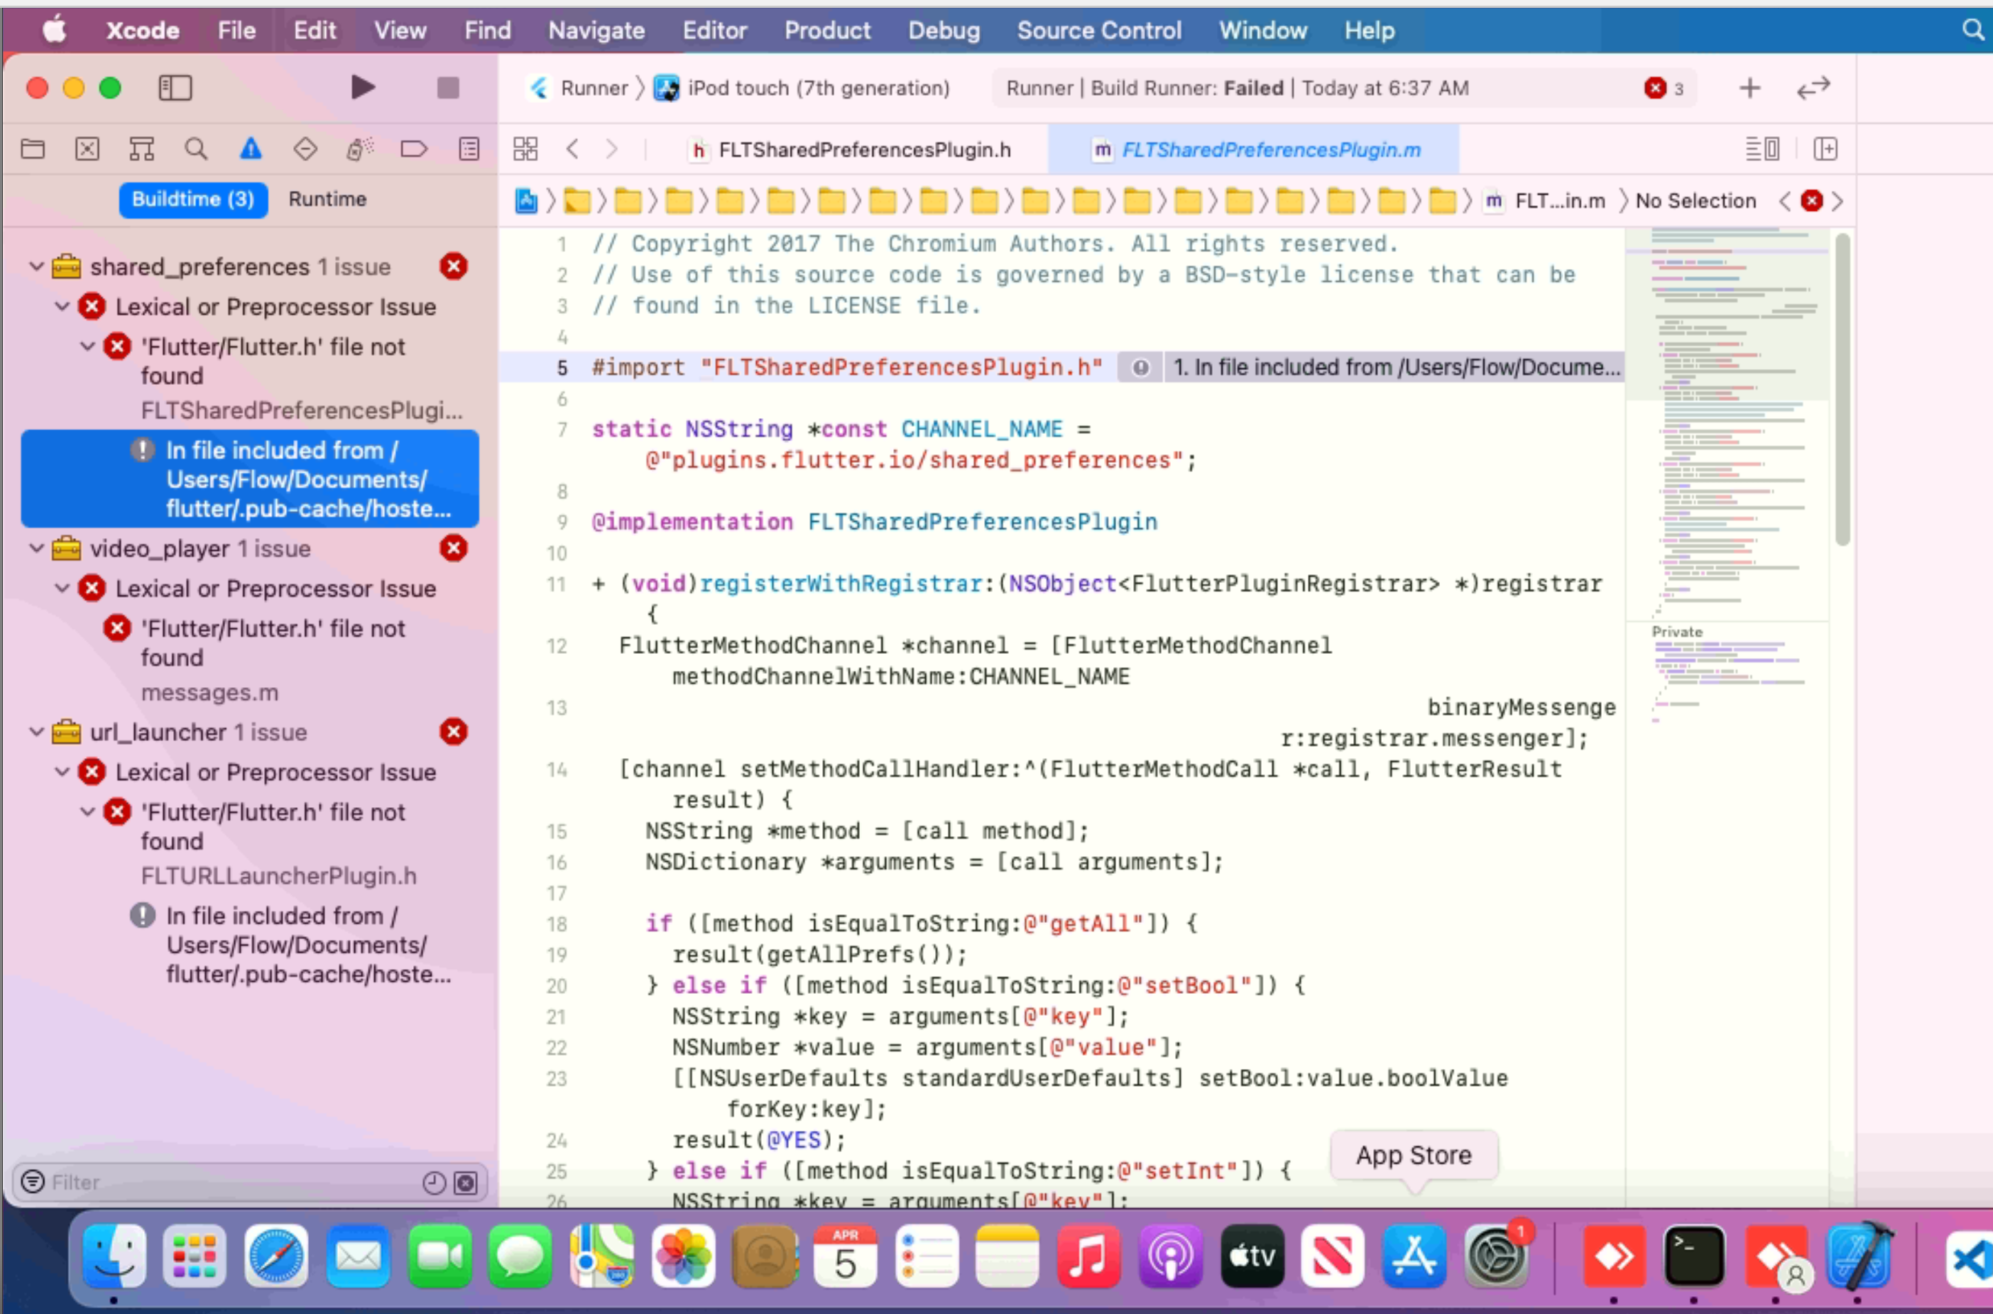The width and height of the screenshot is (1993, 1314).
Task: Click the Private section in the minimap
Action: tap(1677, 632)
